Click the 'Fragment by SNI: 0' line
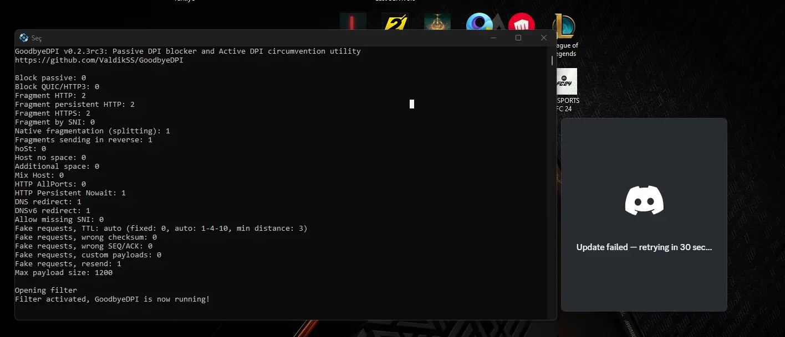The height and width of the screenshot is (337, 785). click(x=55, y=122)
